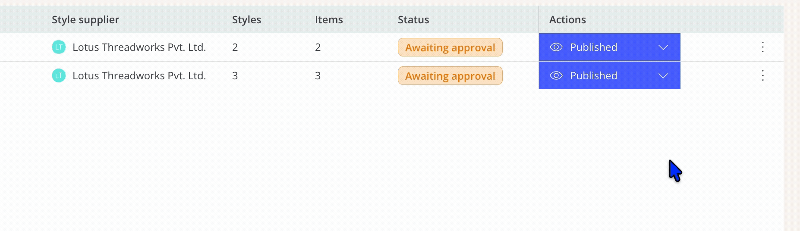Open the three-dot menu for the 3-styles row

[x=763, y=75]
